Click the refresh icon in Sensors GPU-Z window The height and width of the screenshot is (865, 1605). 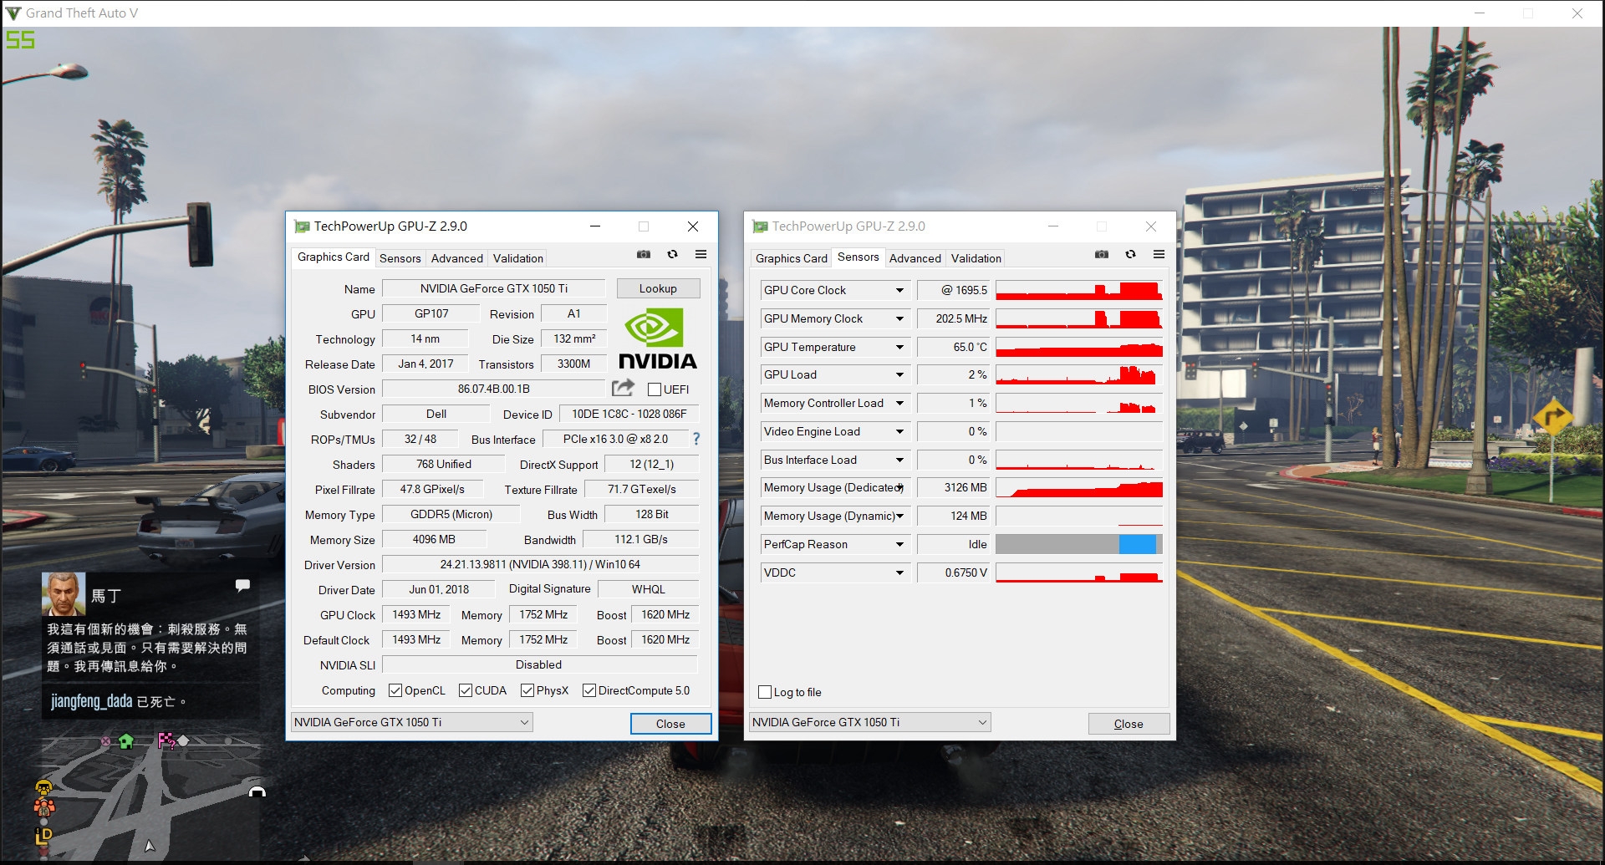click(x=1130, y=254)
